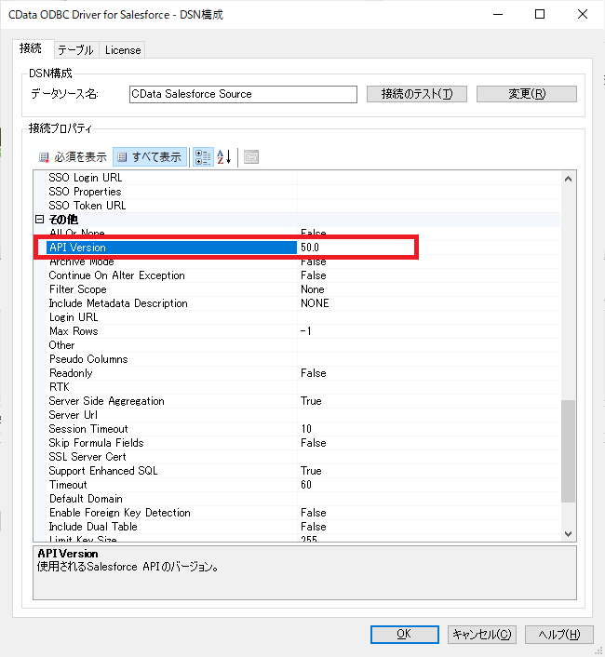Collapse the その他 category
This screenshot has width=605, height=657.
pyautogui.click(x=39, y=219)
